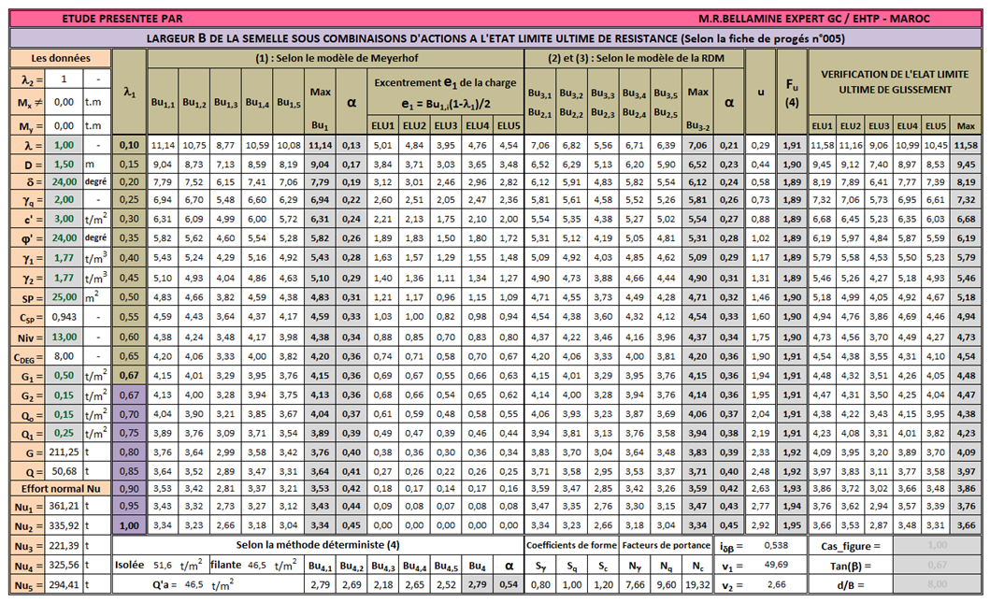This screenshot has width=990, height=603.
Task: Select the Niv value cell 13,00
Action: [64, 337]
